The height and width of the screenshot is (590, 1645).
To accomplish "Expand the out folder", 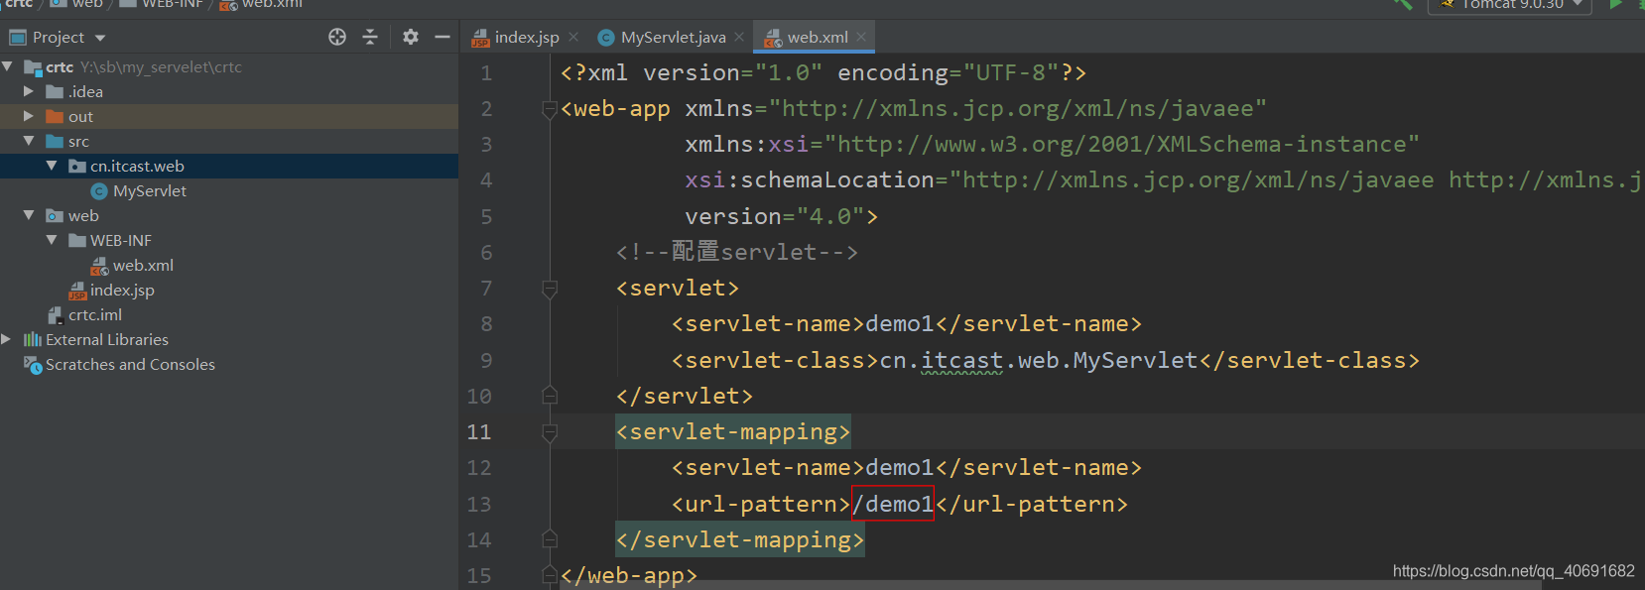I will click(x=29, y=116).
